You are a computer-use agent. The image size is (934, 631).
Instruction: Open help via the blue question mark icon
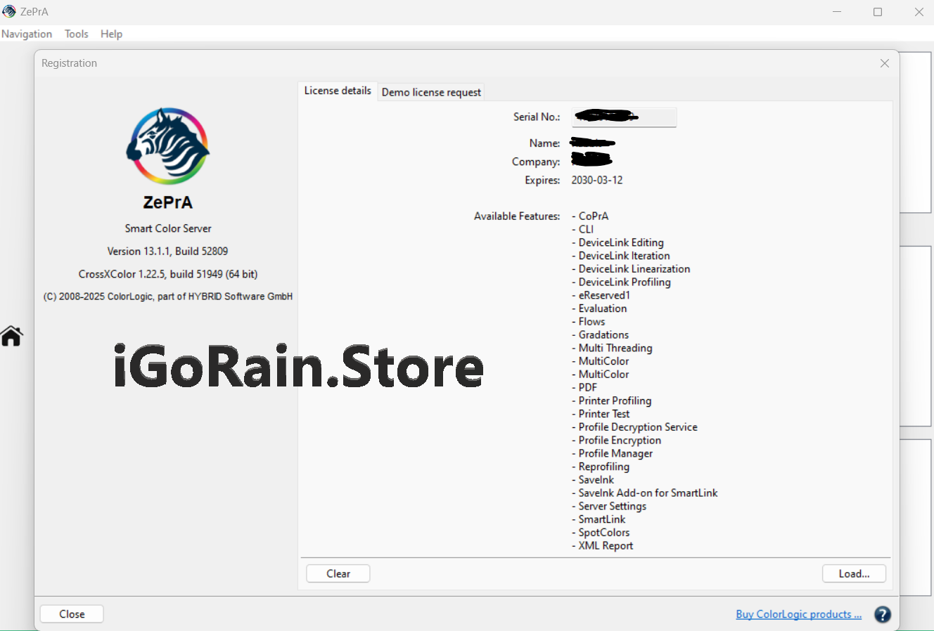[x=883, y=614]
